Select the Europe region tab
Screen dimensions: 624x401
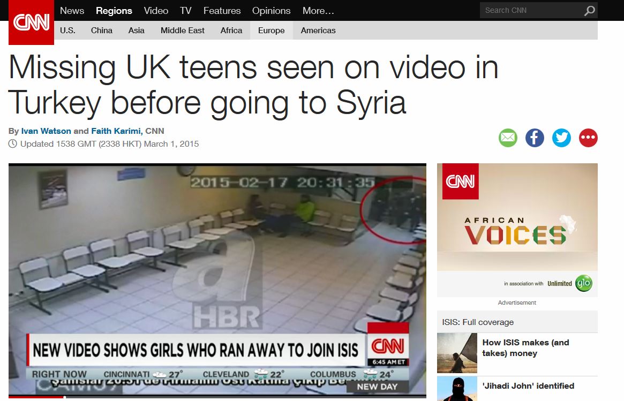coord(272,30)
